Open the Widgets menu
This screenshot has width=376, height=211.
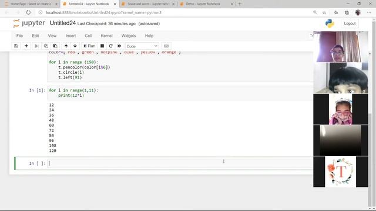[x=129, y=36]
